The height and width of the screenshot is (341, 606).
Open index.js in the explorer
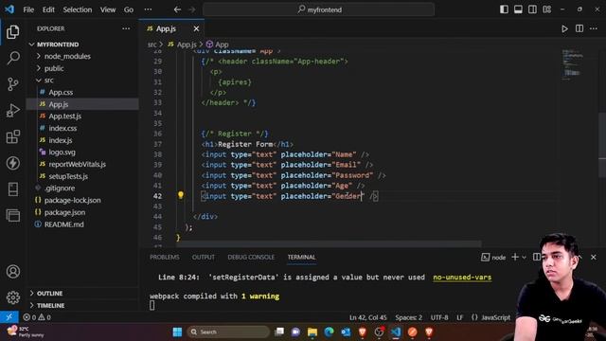[61, 140]
